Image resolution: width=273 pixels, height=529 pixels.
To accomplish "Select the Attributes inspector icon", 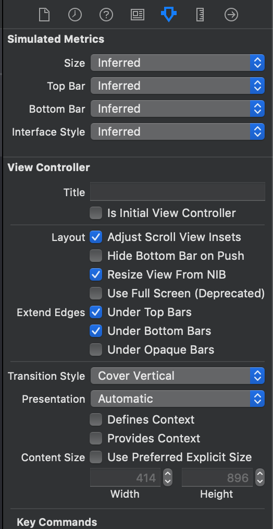I will point(169,15).
